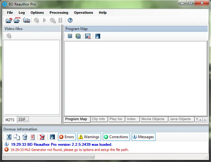Click the trash bin icon in Demux toolbar
The width and height of the screenshot is (211, 162).
(25, 137)
